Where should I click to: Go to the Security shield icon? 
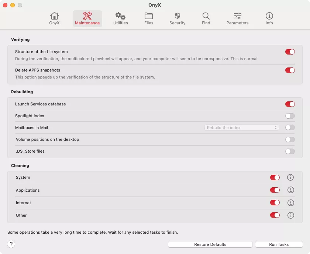(177, 16)
